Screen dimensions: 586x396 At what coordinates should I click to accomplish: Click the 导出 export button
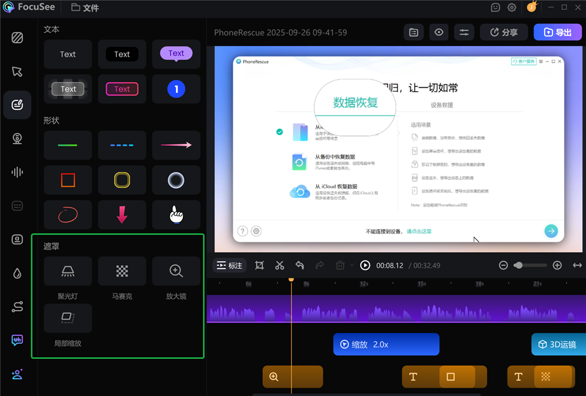coord(557,32)
